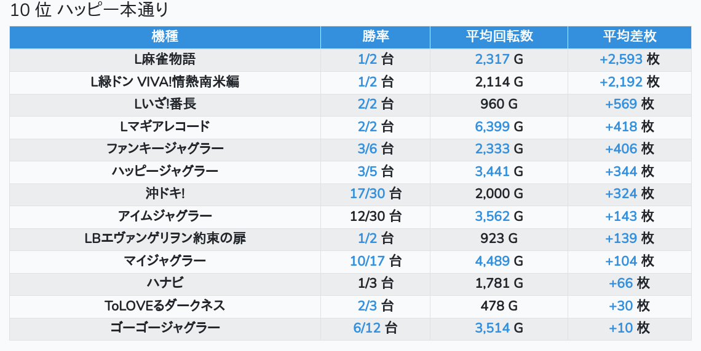
Task: Open LBエヴァンゲリヲン約束の扉 entry
Action: (165, 238)
